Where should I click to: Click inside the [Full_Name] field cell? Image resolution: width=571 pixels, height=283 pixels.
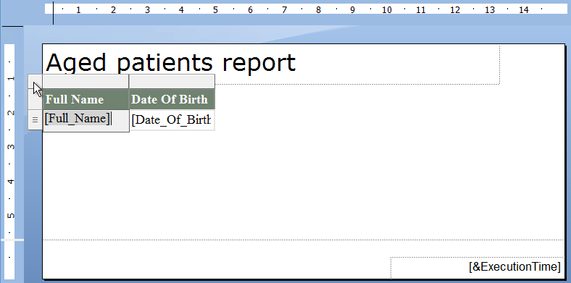[86, 121]
